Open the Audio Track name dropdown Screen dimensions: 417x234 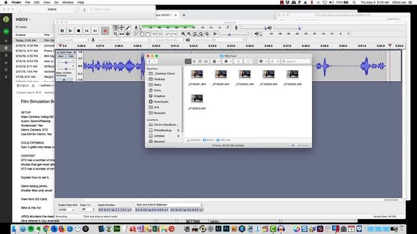coord(67,52)
